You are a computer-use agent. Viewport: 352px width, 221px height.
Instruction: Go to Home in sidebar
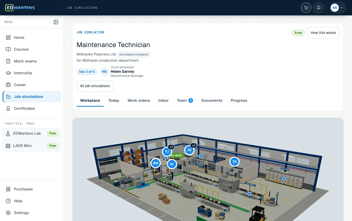[x=32, y=38]
